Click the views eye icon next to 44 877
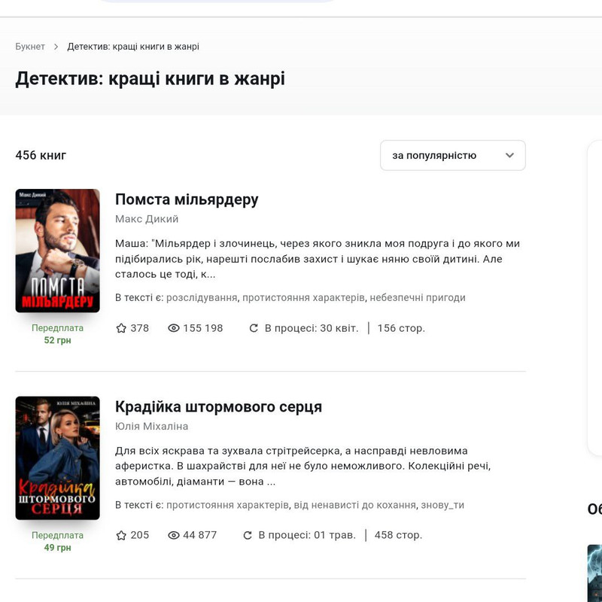Image resolution: width=602 pixels, height=602 pixels. 174,535
